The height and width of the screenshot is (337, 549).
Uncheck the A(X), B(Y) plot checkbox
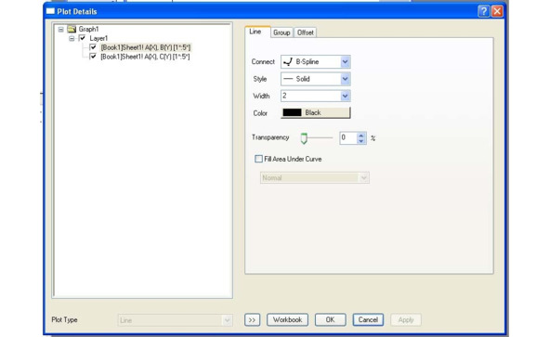coord(93,47)
